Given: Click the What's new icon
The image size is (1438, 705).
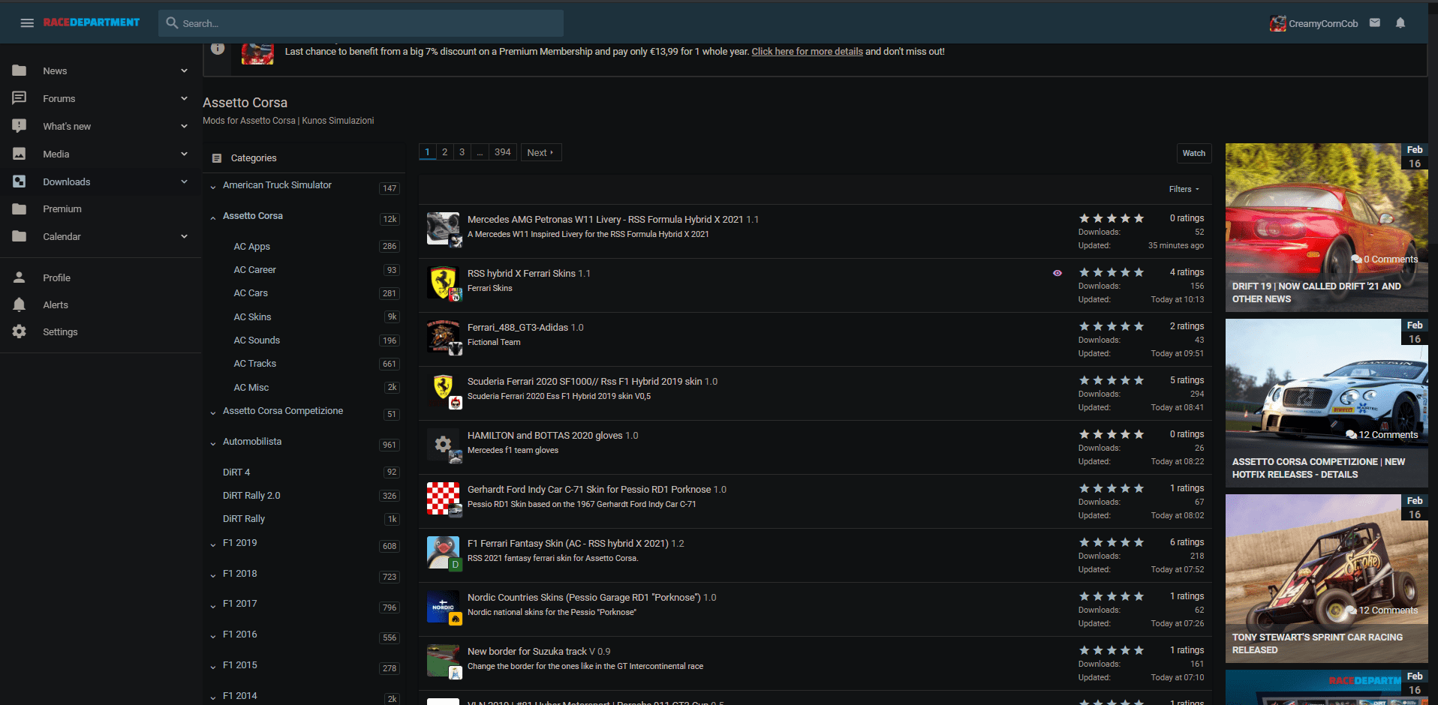Looking at the screenshot, I should (20, 126).
